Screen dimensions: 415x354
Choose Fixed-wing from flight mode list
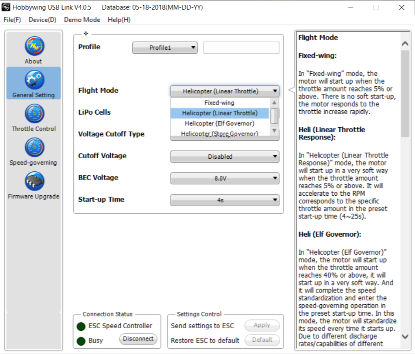tap(220, 103)
